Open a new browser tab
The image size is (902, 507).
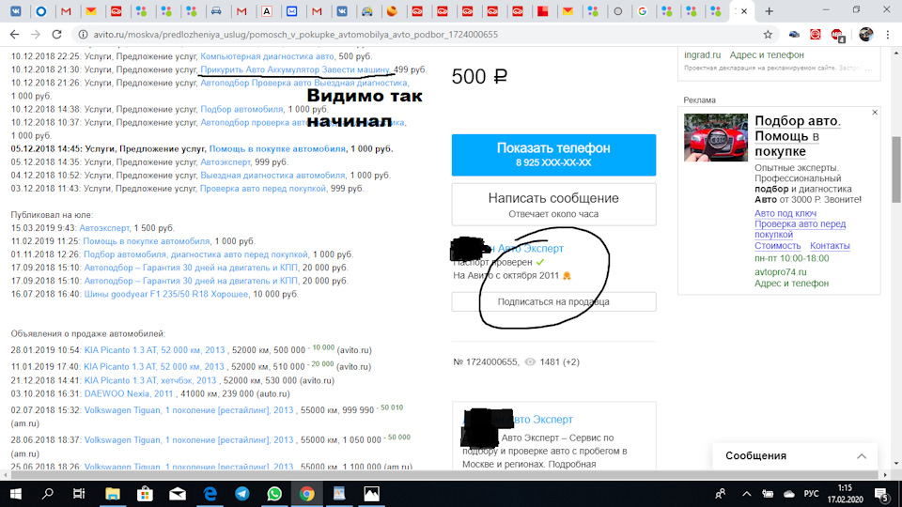769,11
